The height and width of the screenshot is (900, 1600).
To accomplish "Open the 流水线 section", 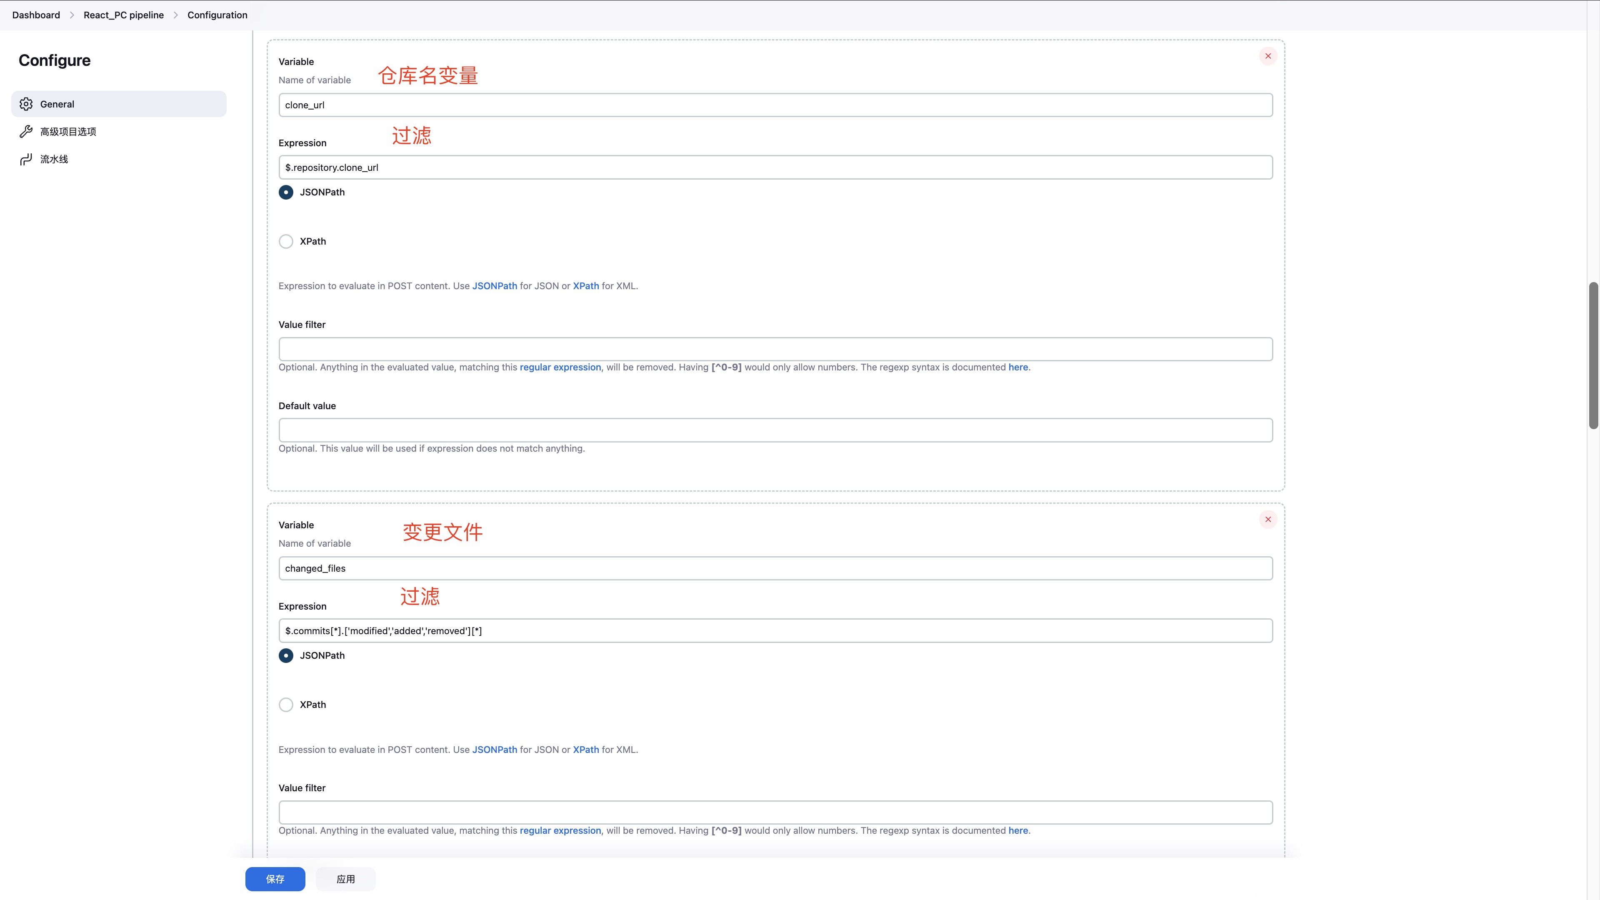I will coord(119,160).
